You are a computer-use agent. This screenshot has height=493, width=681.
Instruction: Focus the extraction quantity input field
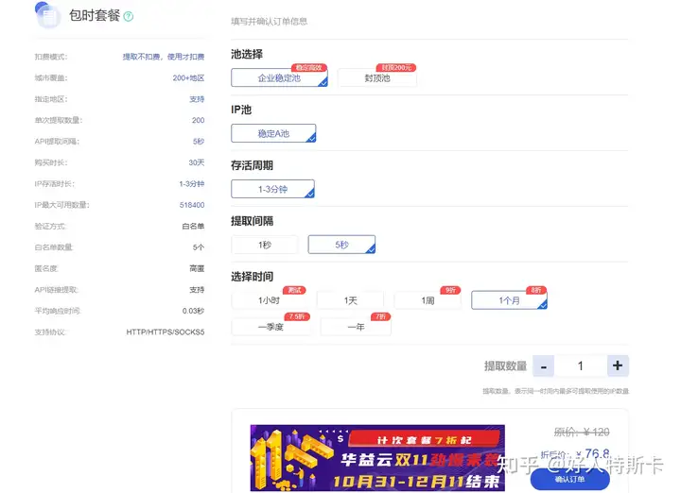[x=581, y=365]
